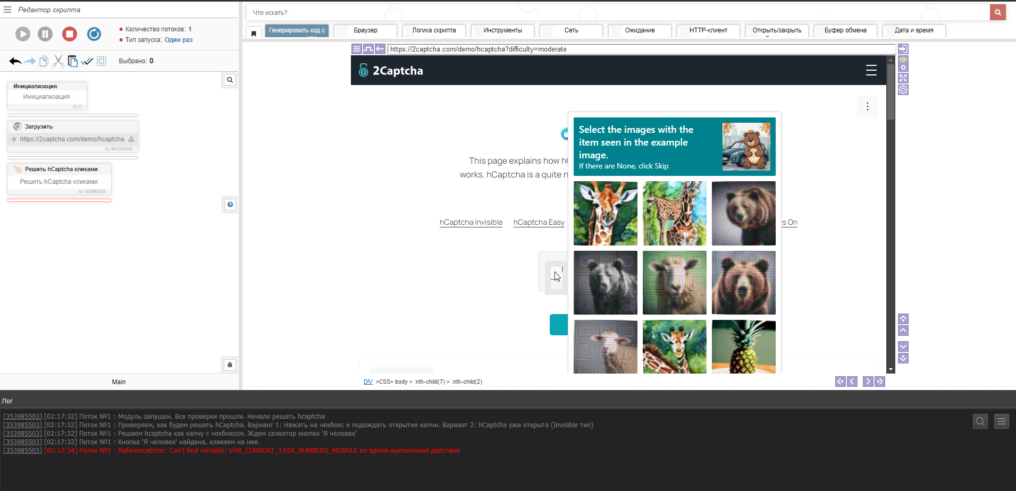The image size is (1016, 491).
Task: Click the red stop script button
Action: [x=70, y=34]
